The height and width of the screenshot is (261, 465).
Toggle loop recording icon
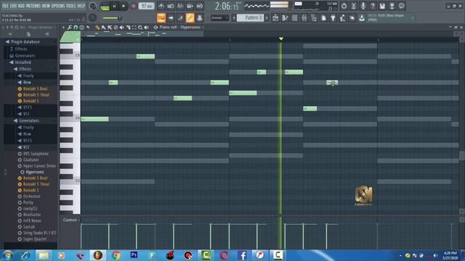coord(200,6)
